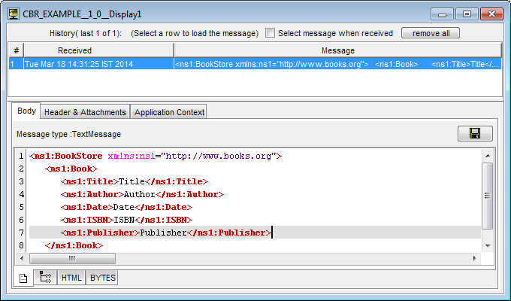Enable Select message when received checkbox

[270, 33]
